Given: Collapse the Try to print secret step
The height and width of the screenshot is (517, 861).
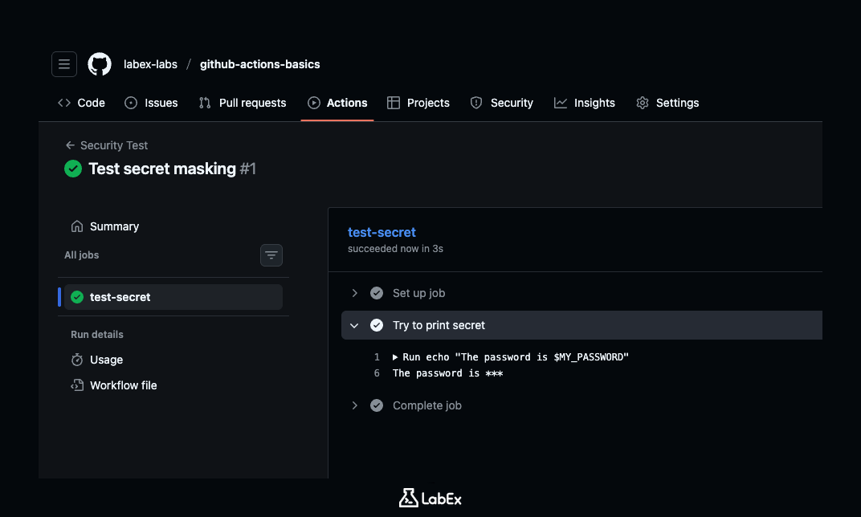Looking at the screenshot, I should point(355,325).
